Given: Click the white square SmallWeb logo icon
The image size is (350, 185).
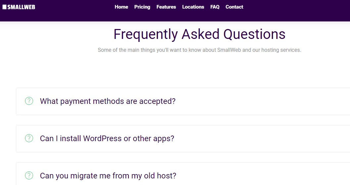Looking at the screenshot, I should [x=4, y=7].
